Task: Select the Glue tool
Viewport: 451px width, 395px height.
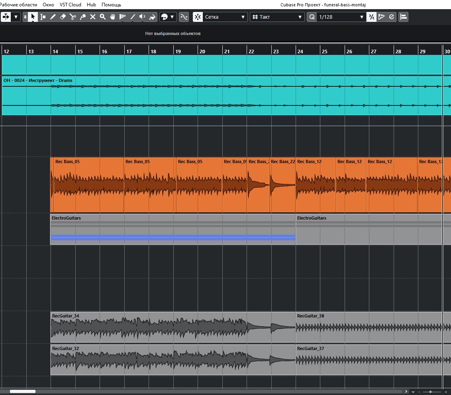Action: pyautogui.click(x=83, y=17)
